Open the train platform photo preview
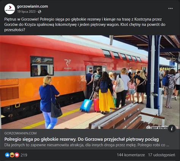This screenshot has width=180, height=161. coord(90,82)
